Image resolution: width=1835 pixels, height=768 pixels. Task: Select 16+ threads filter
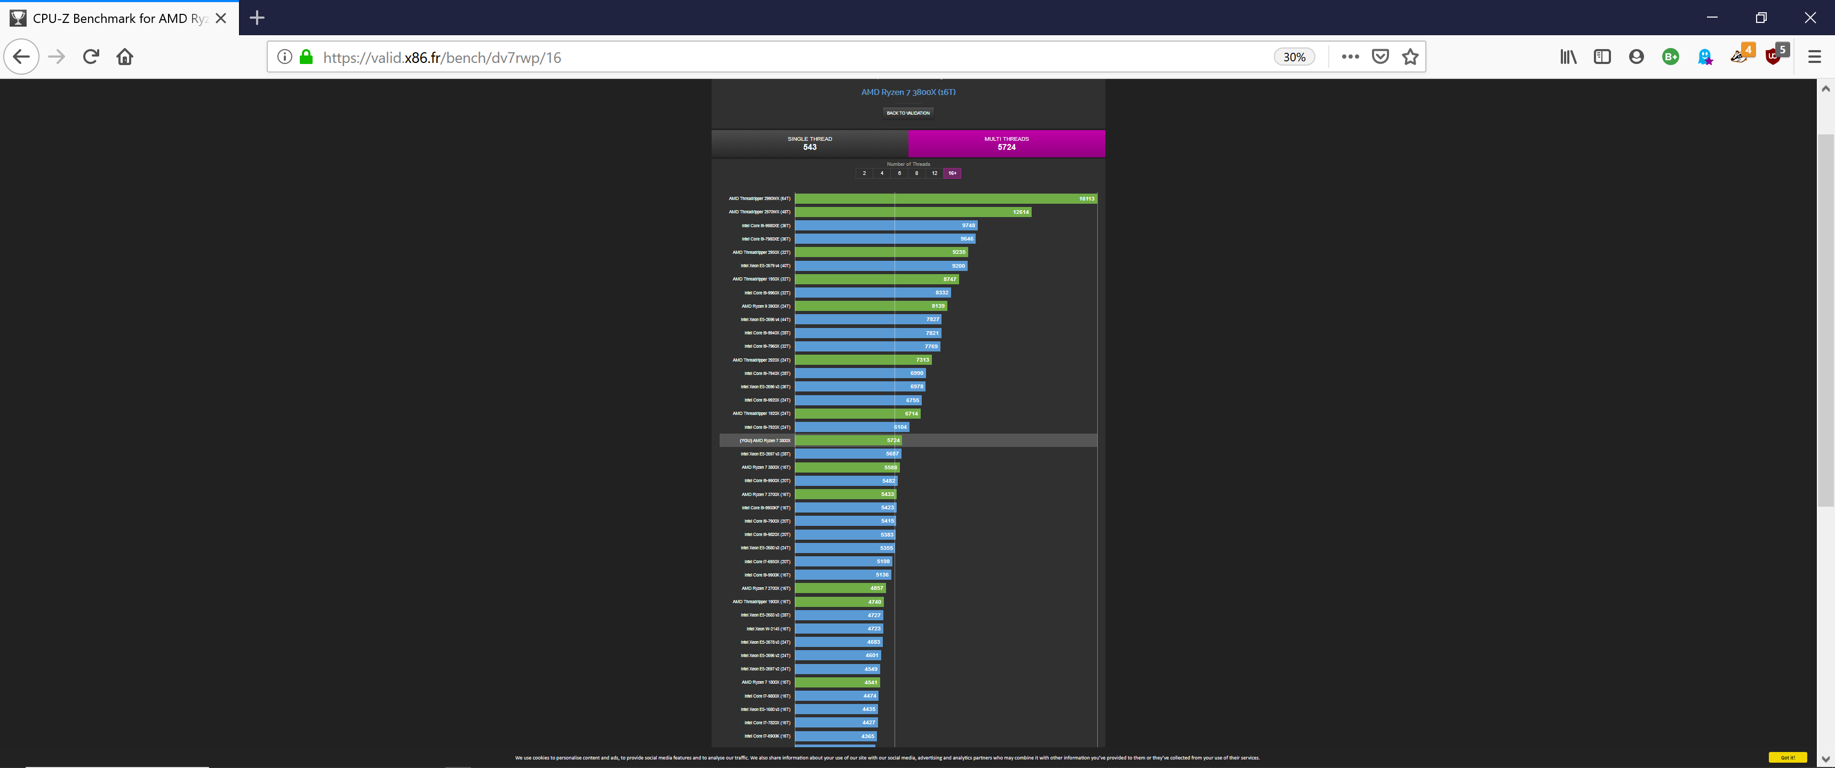tap(952, 173)
